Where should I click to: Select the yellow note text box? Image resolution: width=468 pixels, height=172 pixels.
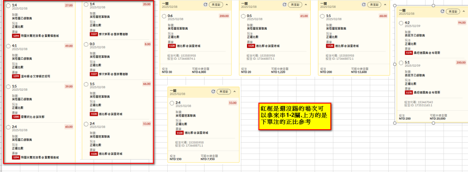(295, 116)
